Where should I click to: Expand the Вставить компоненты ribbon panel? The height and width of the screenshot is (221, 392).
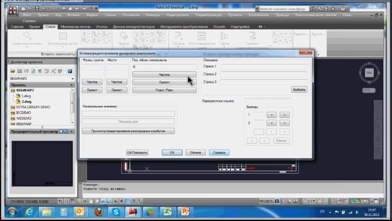click(x=58, y=54)
